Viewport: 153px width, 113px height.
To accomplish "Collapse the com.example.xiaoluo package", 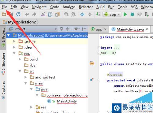I will click(37, 95).
